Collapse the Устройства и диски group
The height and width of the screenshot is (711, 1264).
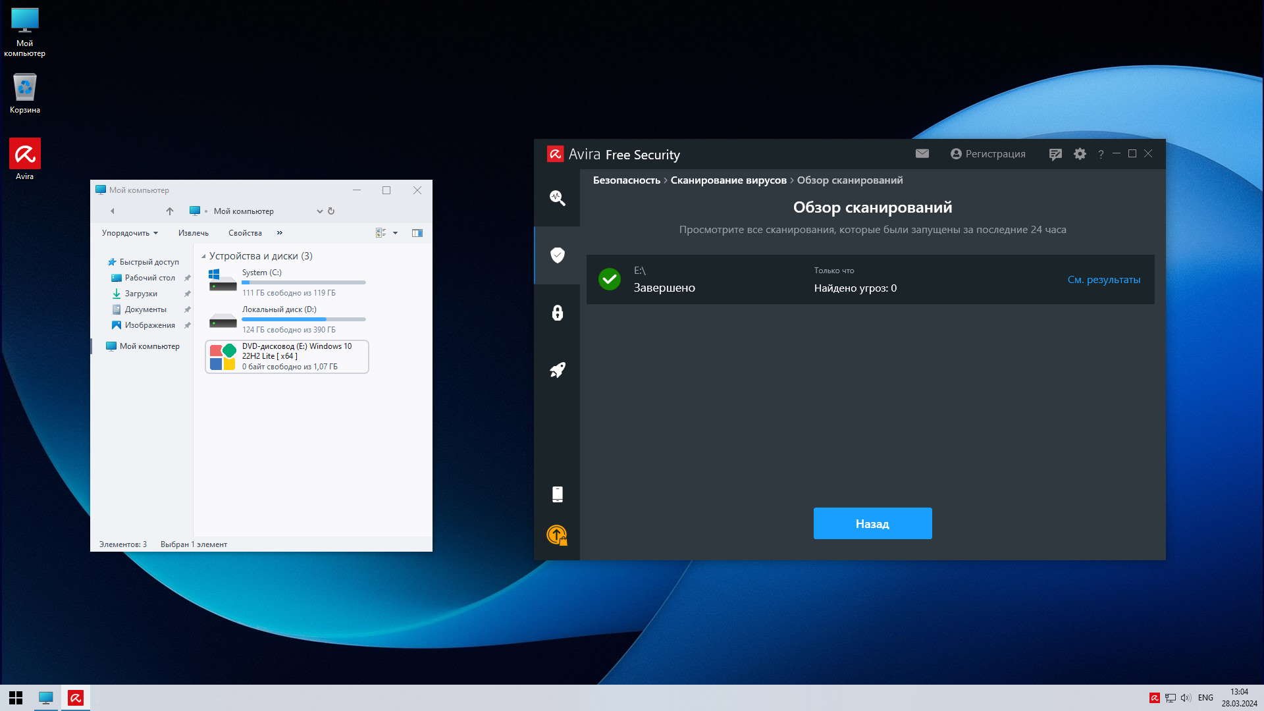[203, 256]
